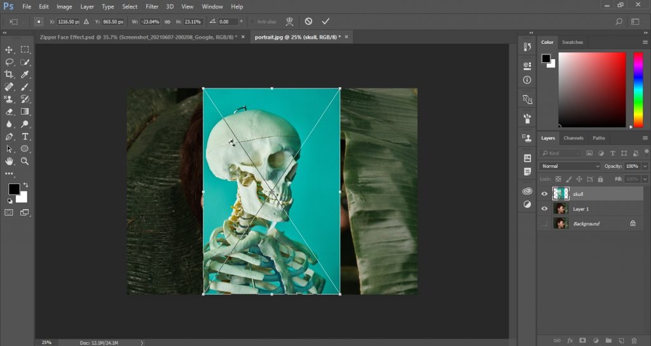Select the Brush tool
651x346 pixels.
25,86
